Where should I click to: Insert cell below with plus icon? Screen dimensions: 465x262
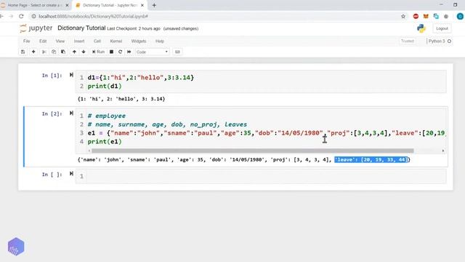click(33, 52)
